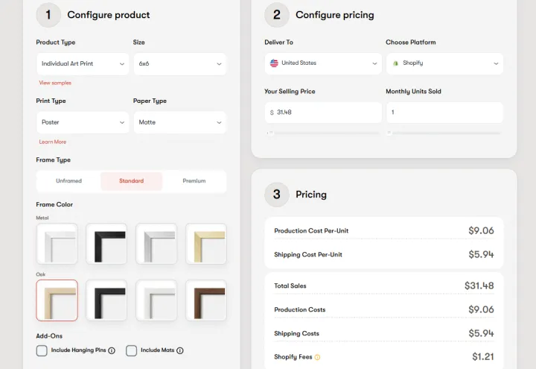Enable the Include Hanging Pins checkbox
The height and width of the screenshot is (369, 536).
coord(42,350)
